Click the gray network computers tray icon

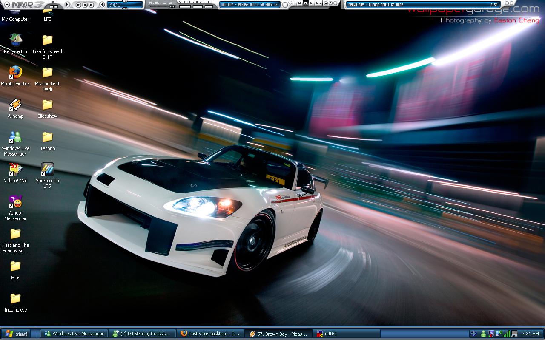[514, 334]
